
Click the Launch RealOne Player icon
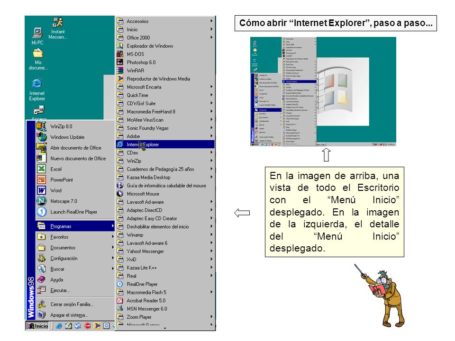pos(41,212)
